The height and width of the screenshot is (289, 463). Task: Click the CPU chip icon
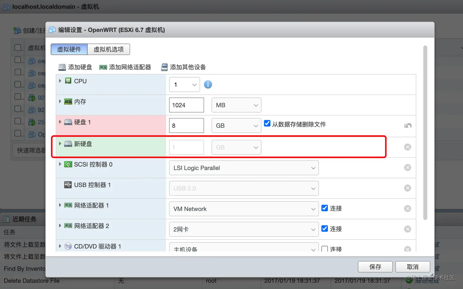point(68,81)
